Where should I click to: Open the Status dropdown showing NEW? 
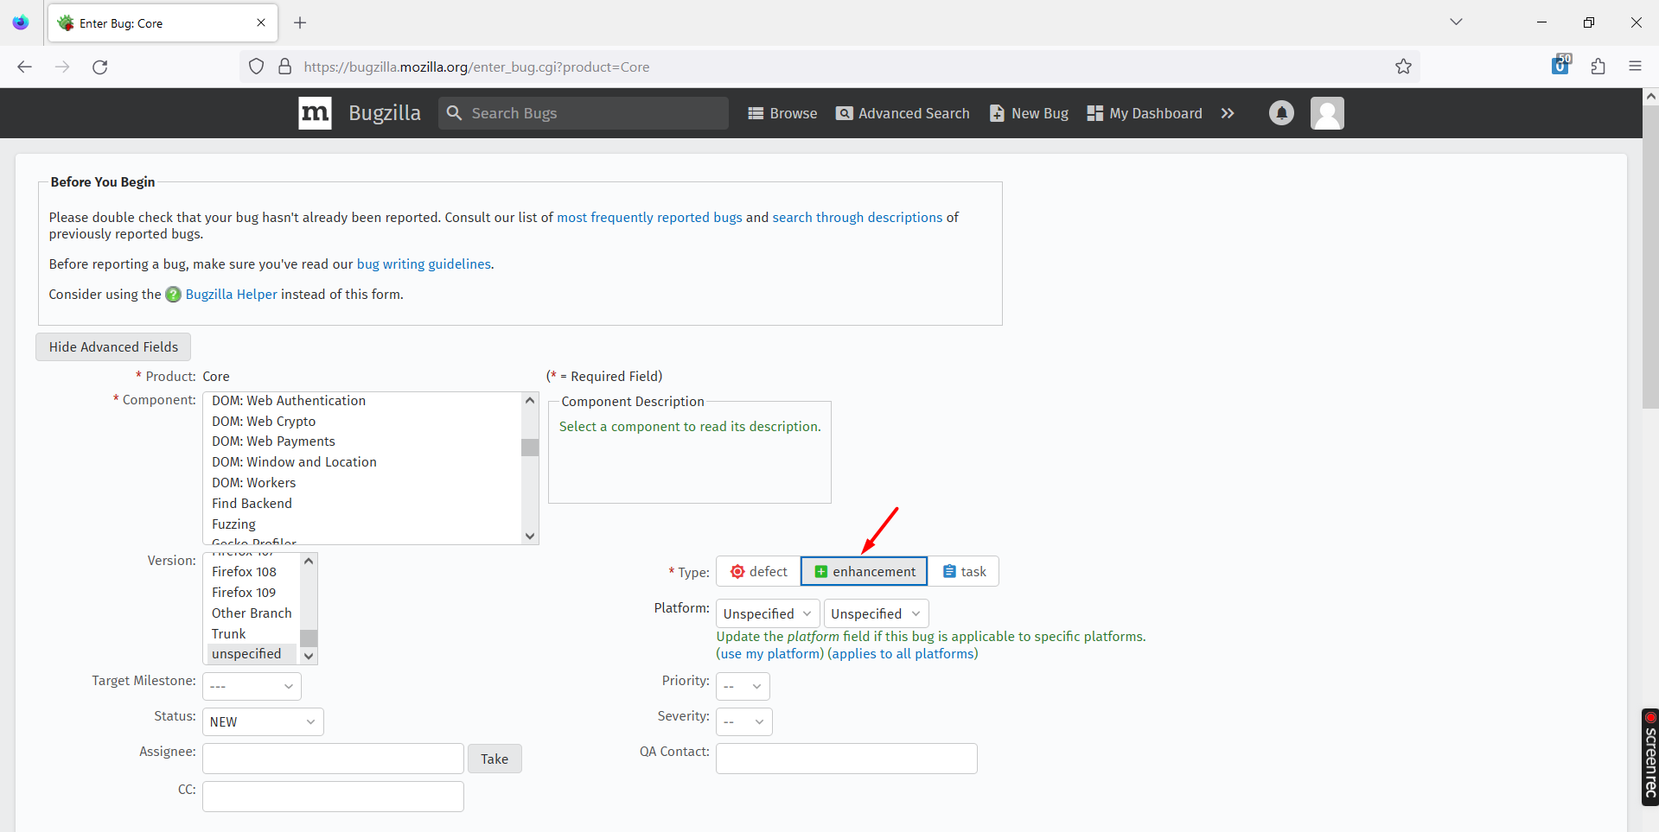262,721
